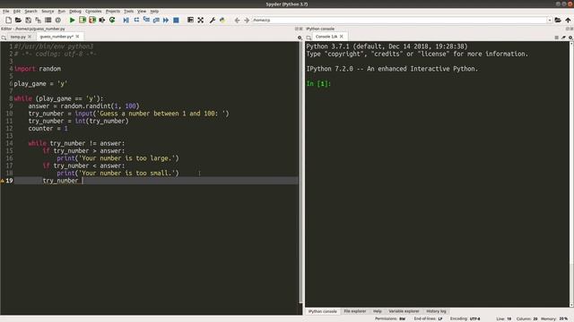Image resolution: width=574 pixels, height=322 pixels.
Task: Select the guess_number.py editor tab
Action: coord(57,37)
